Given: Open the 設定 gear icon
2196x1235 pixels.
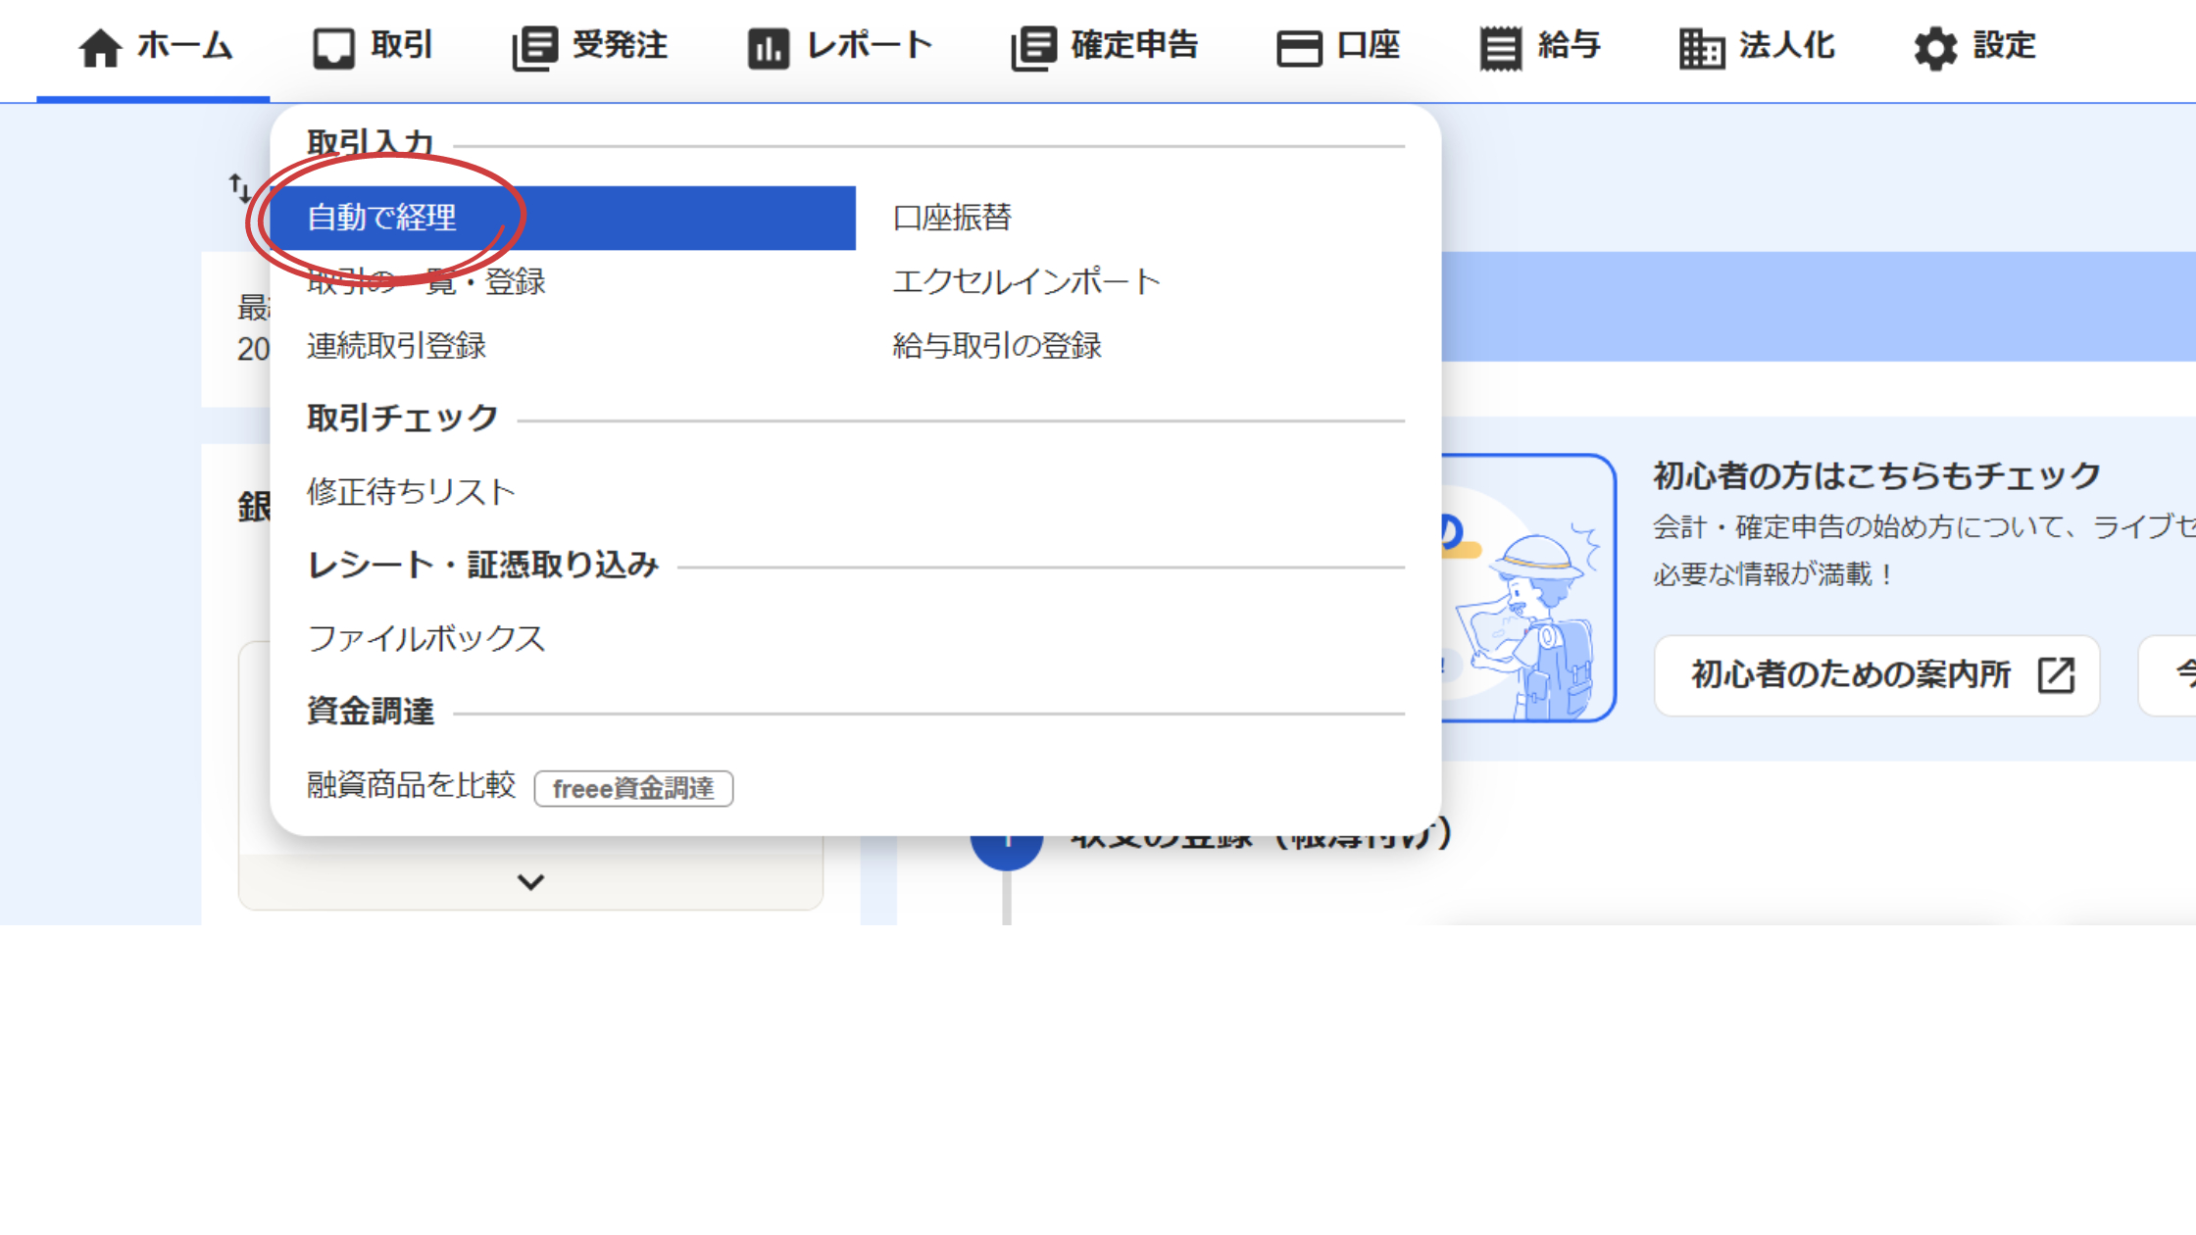Looking at the screenshot, I should [x=1935, y=47].
